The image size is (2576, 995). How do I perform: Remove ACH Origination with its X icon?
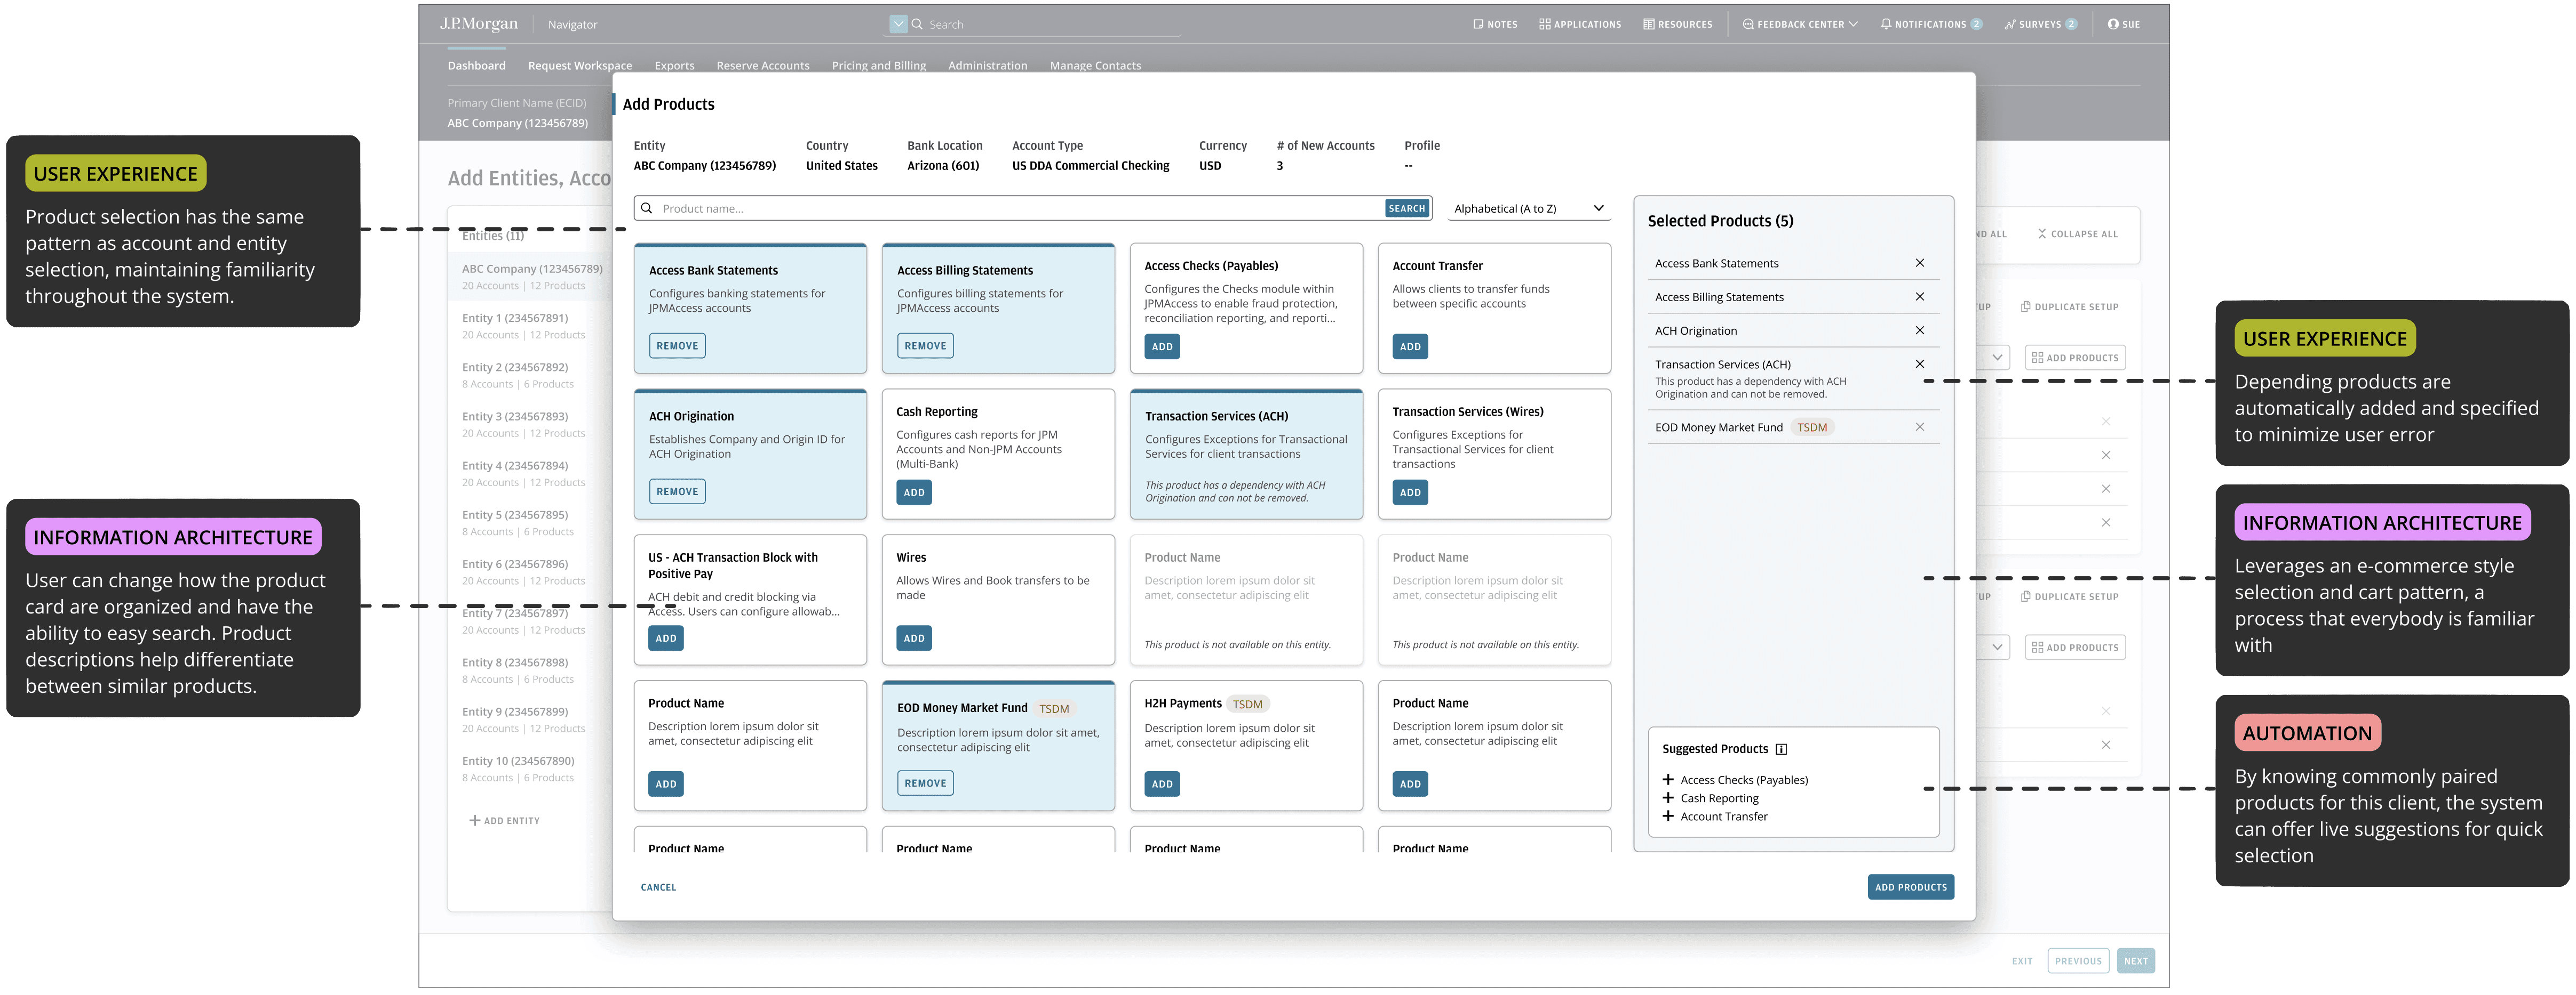point(1919,330)
